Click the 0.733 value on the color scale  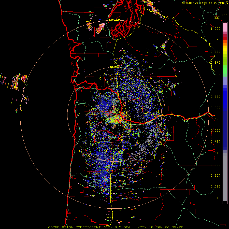pos(216,85)
